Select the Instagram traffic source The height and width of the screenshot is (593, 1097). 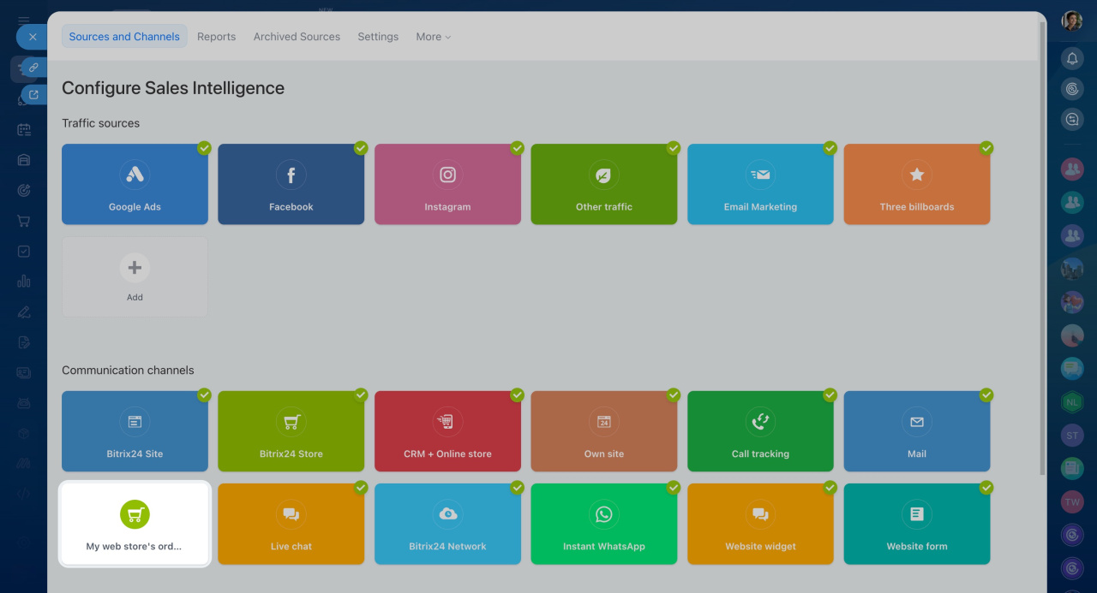coord(447,184)
